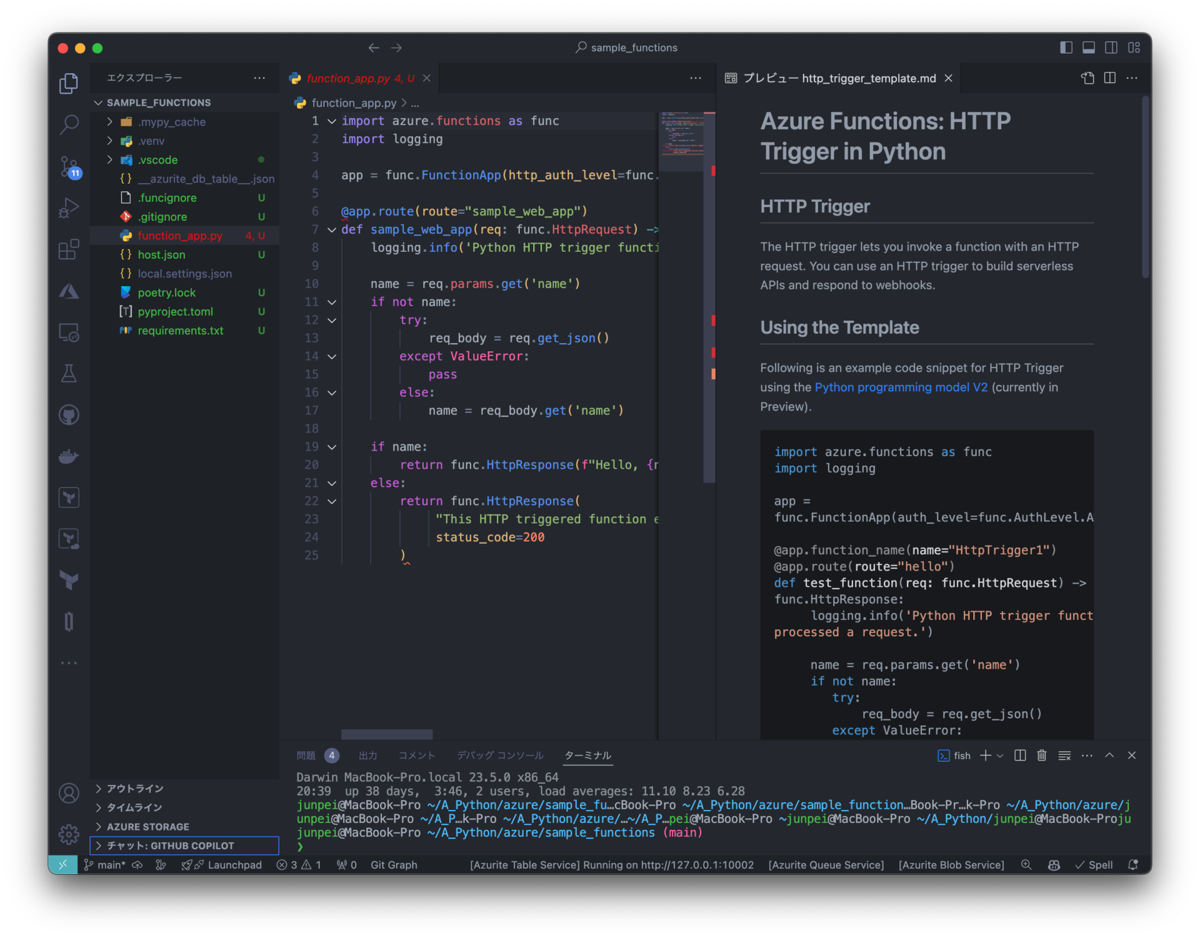Toggle Spell checking in the status bar

pyautogui.click(x=1094, y=865)
